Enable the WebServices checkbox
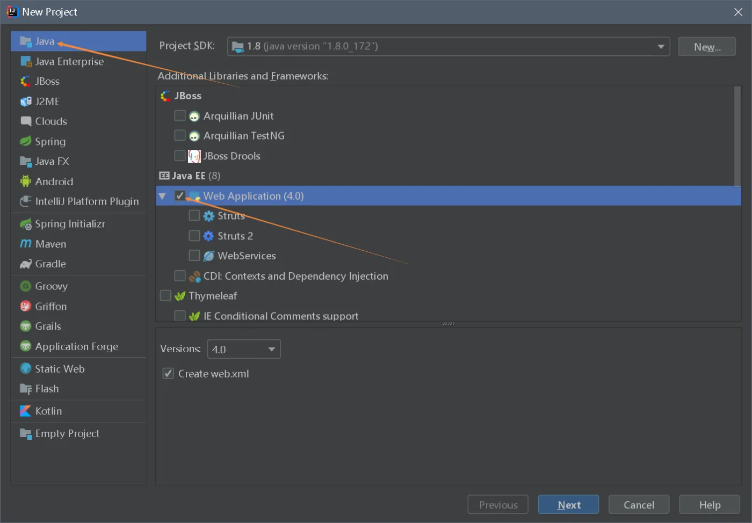This screenshot has height=523, width=752. pos(194,256)
